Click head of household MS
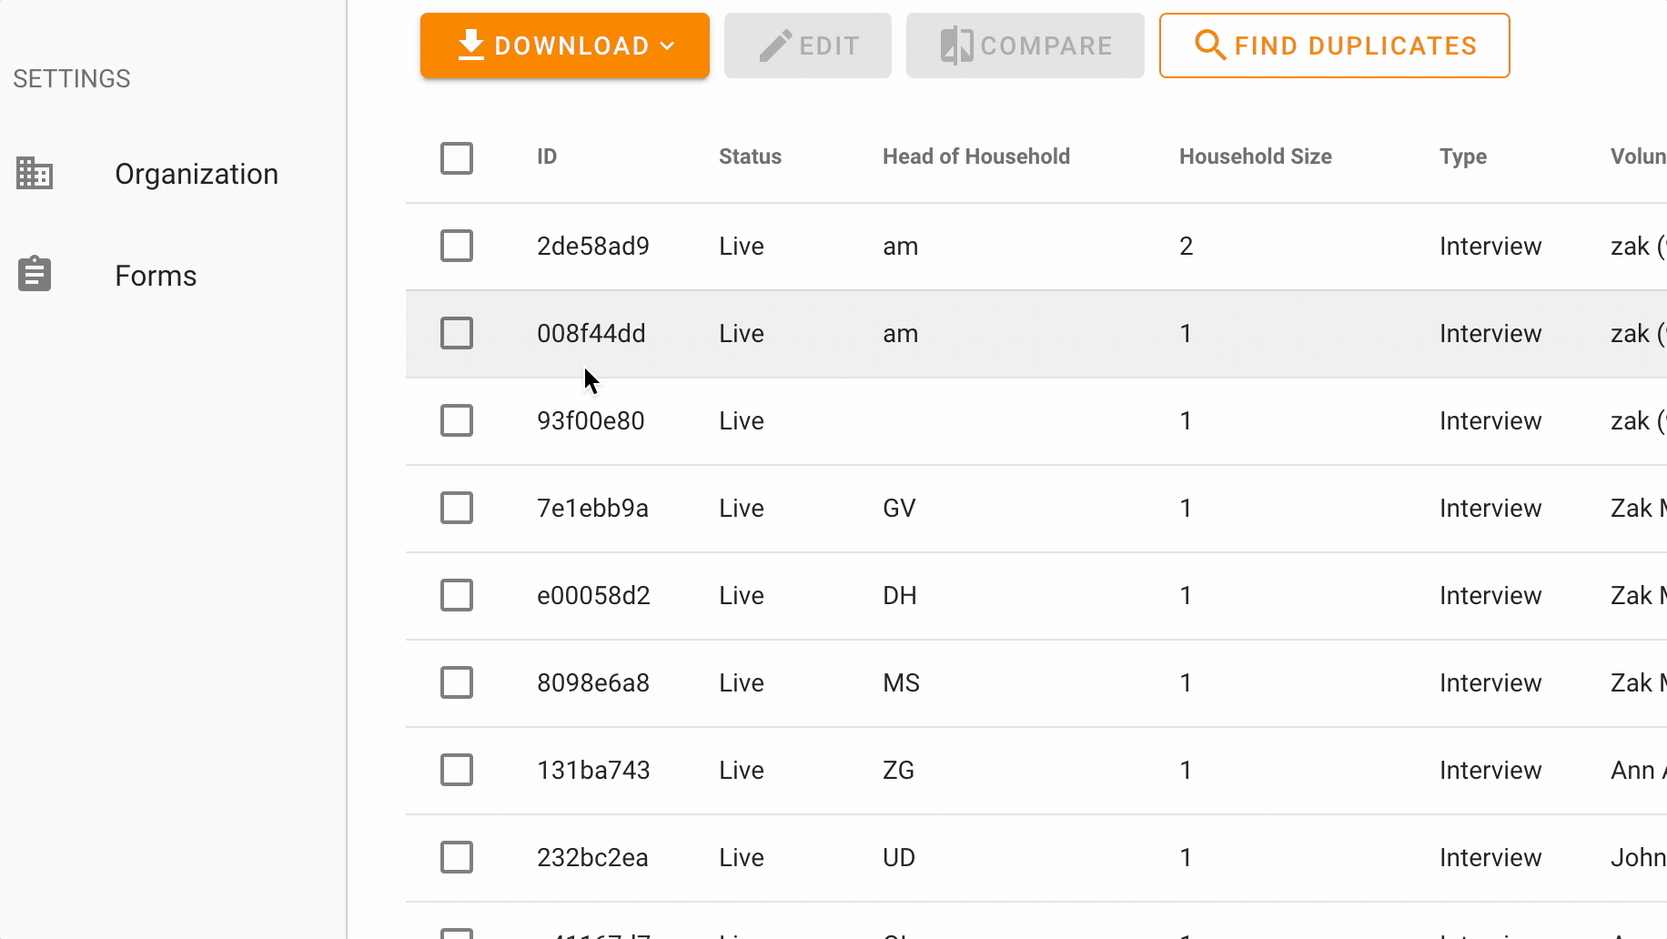This screenshot has height=939, width=1667. pyautogui.click(x=901, y=682)
